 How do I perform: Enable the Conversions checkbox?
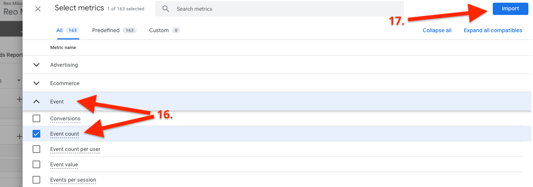(x=36, y=118)
